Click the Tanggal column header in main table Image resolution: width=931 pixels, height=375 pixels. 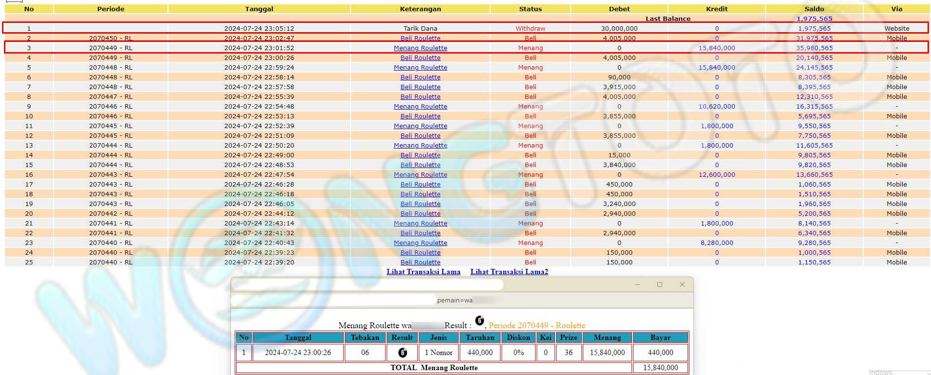click(259, 9)
